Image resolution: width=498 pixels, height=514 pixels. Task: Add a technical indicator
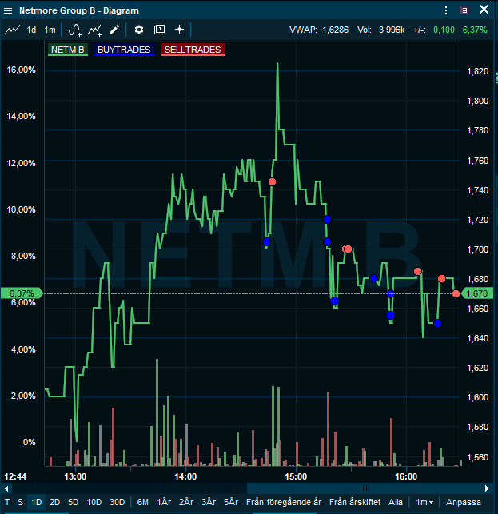pyautogui.click(x=74, y=30)
